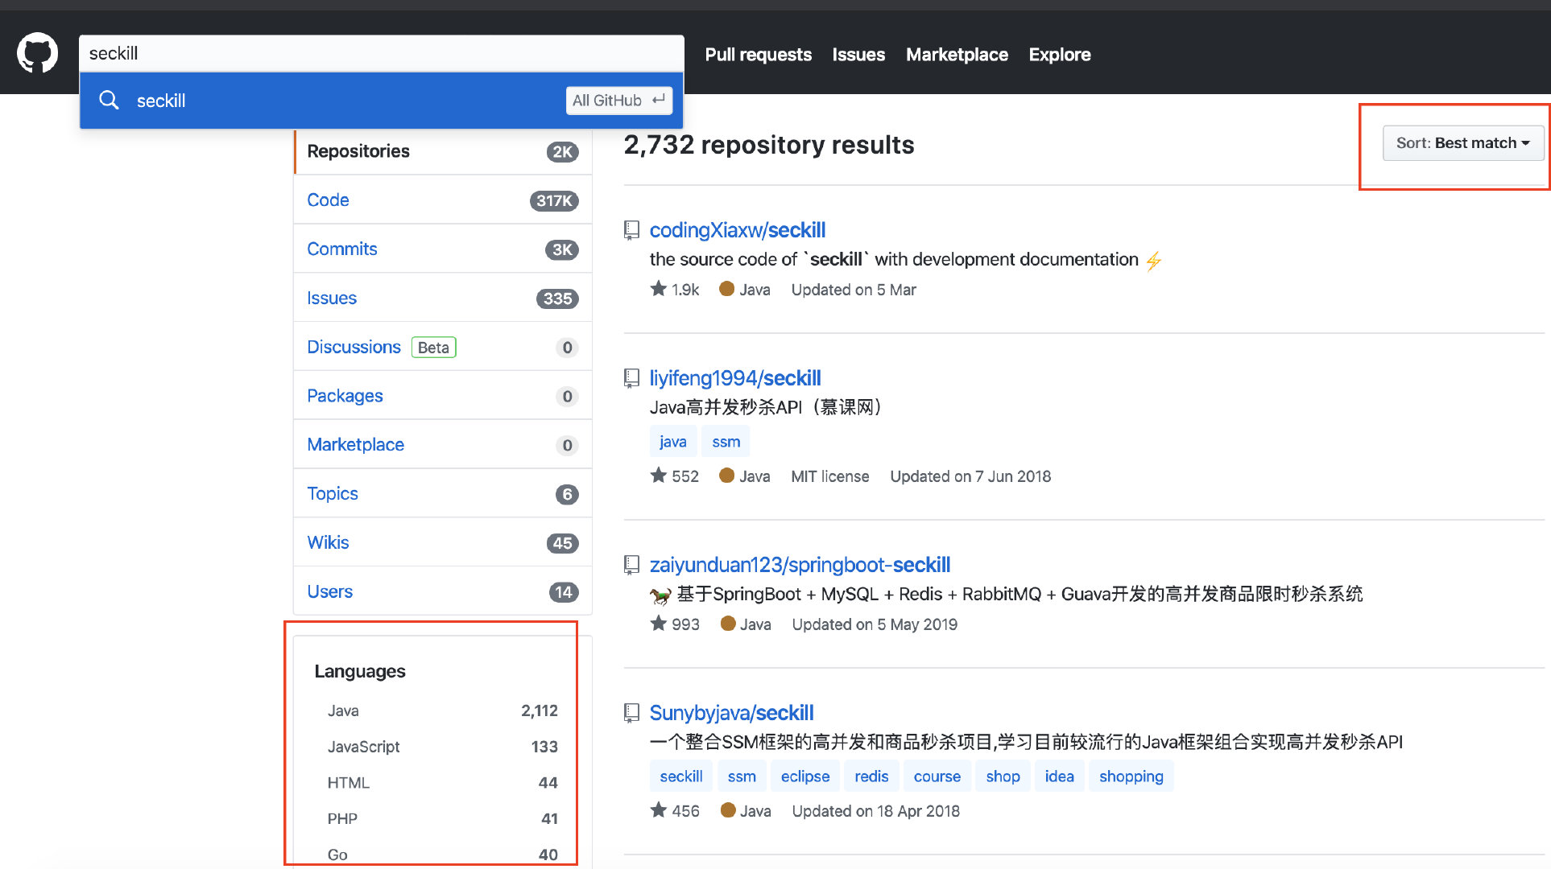Viewport: 1551px width, 869px height.
Task: Click repository icon beside liyifeng1994/seckill
Action: pyautogui.click(x=632, y=378)
